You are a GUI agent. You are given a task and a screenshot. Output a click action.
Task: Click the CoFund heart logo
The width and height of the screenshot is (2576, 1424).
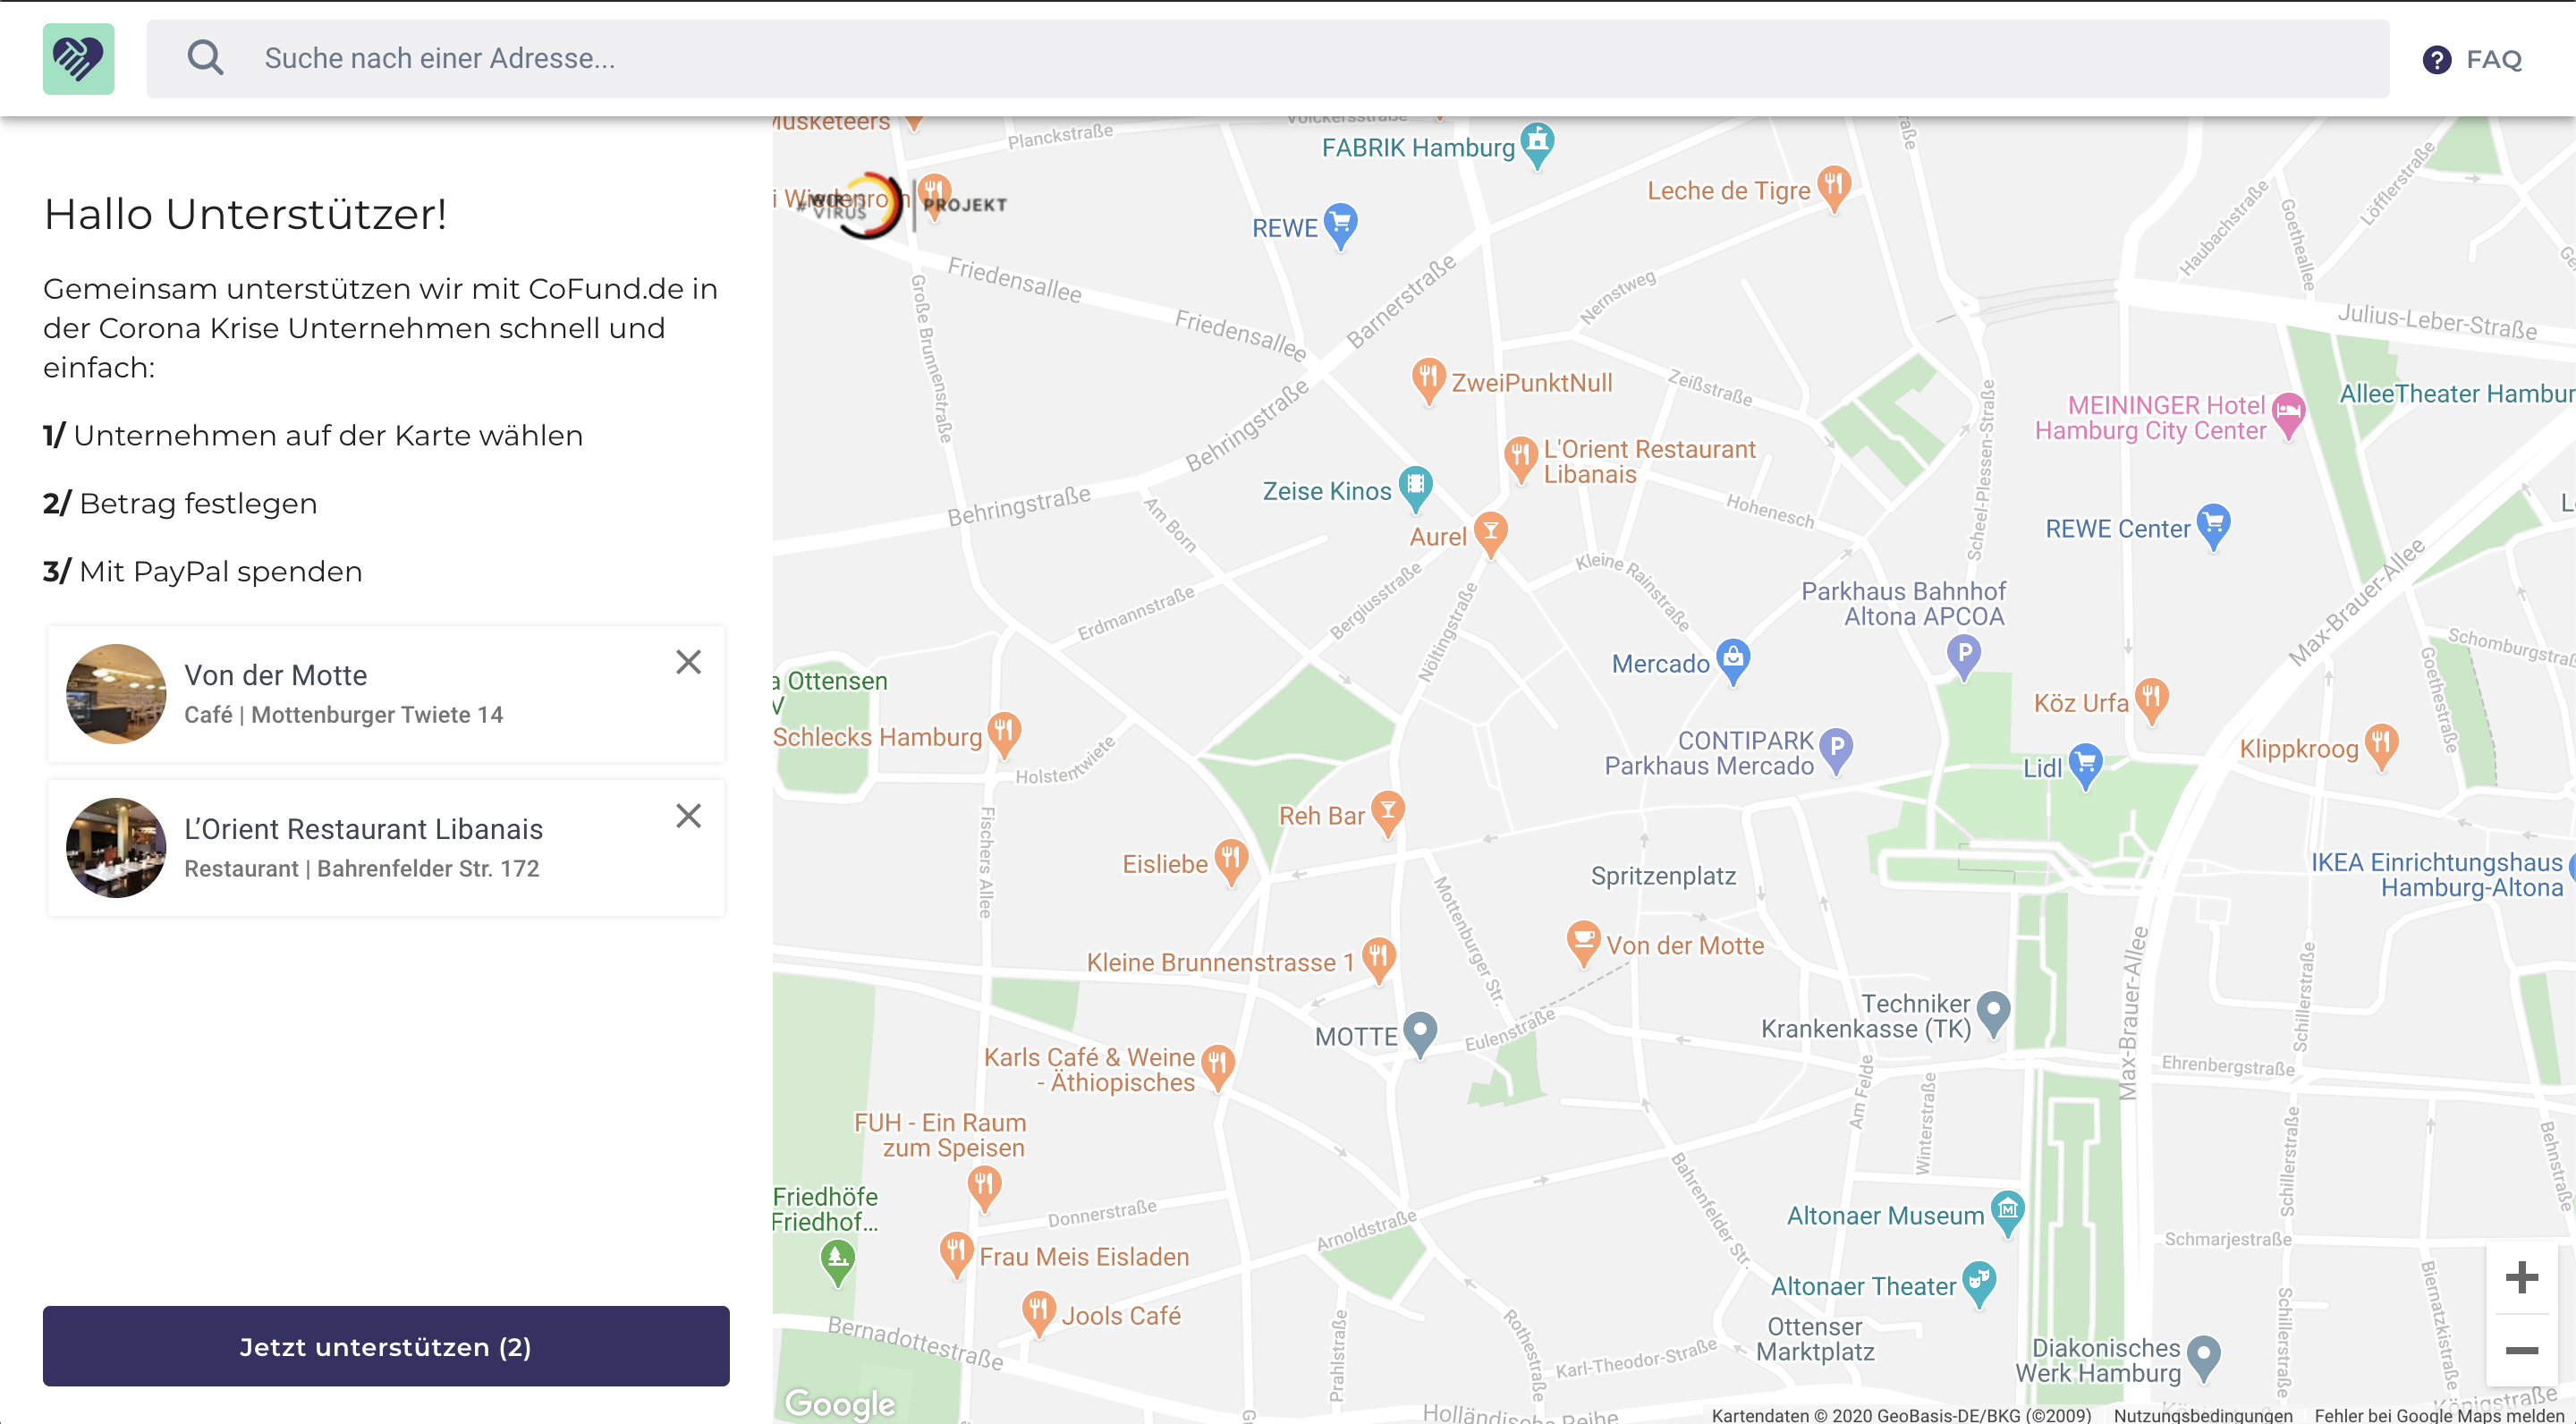pos(78,59)
